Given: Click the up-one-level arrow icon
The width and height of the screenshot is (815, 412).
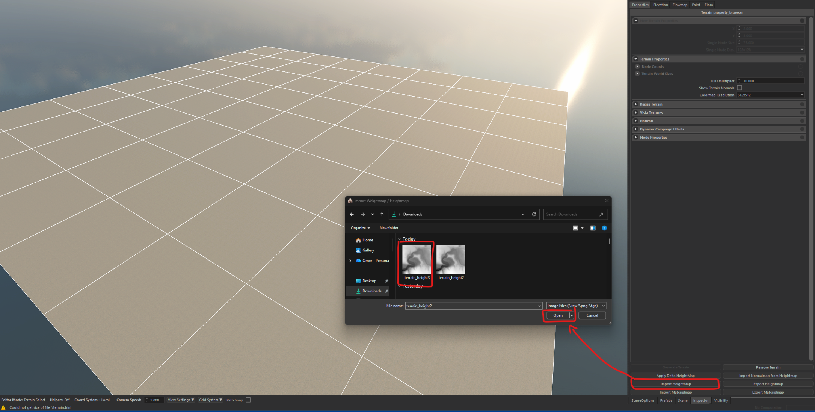Looking at the screenshot, I should pyautogui.click(x=382, y=214).
